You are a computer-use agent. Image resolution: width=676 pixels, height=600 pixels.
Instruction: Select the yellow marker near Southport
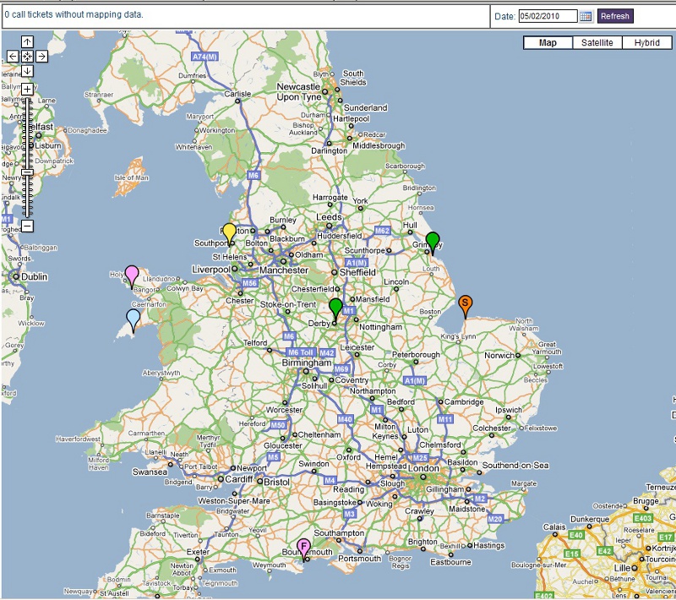pyautogui.click(x=229, y=234)
